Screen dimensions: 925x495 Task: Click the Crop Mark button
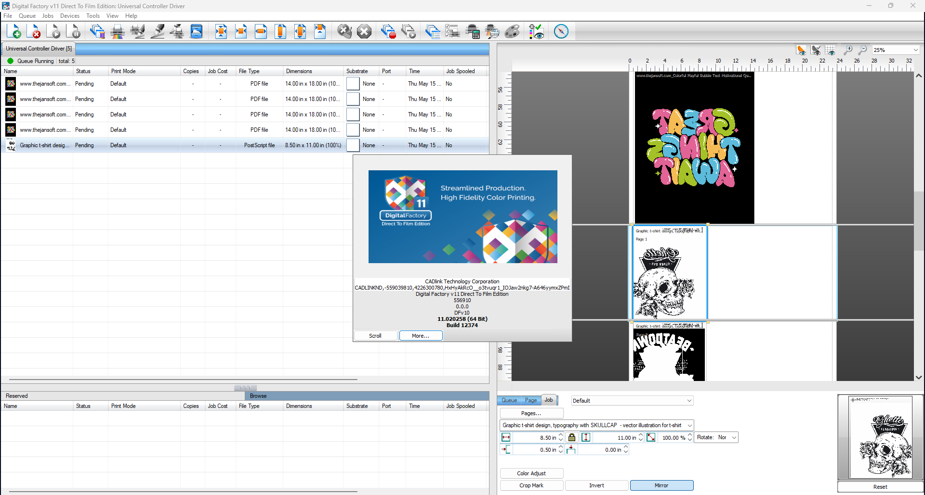(531, 485)
